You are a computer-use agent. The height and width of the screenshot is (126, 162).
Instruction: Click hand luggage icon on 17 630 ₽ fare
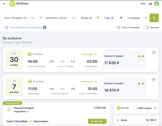pyautogui.click(x=139, y=56)
